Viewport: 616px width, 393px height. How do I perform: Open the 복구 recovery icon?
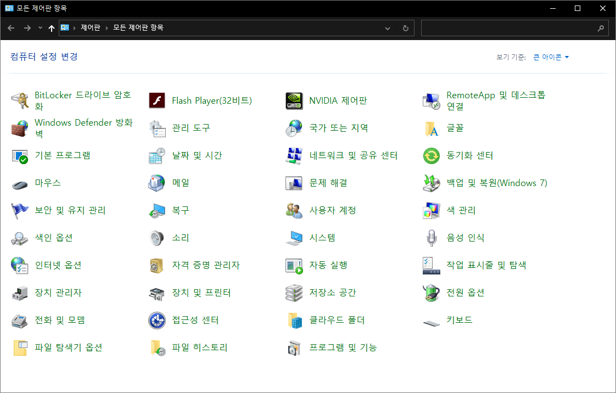tap(157, 210)
